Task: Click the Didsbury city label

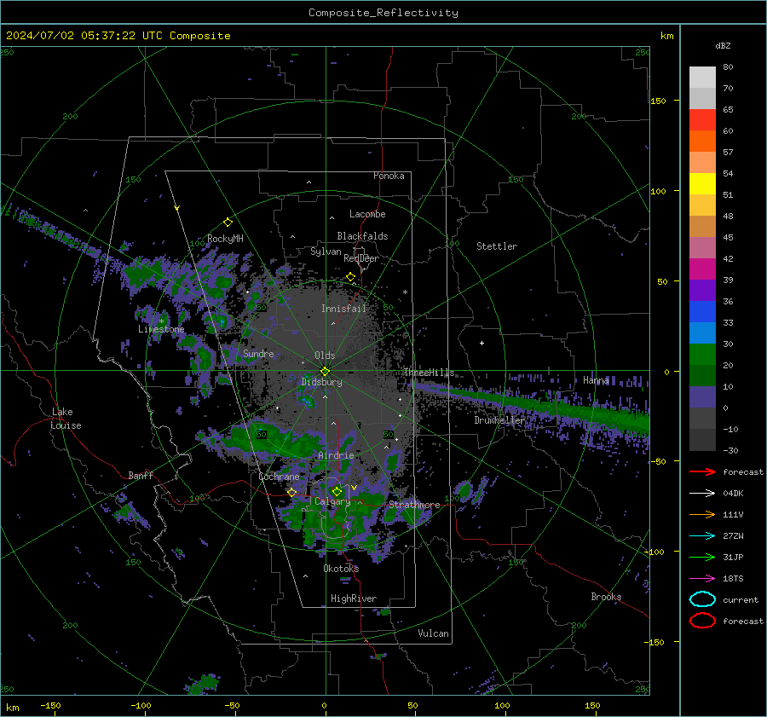Action: (x=322, y=382)
